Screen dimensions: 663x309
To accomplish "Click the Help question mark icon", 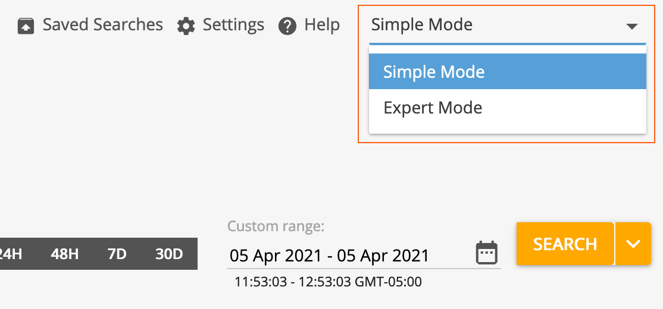I will click(287, 26).
